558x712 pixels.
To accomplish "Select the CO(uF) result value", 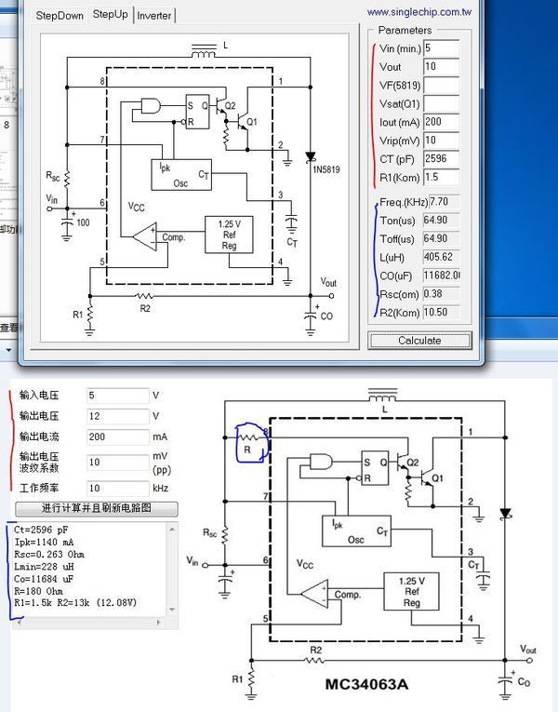I will coord(441,275).
